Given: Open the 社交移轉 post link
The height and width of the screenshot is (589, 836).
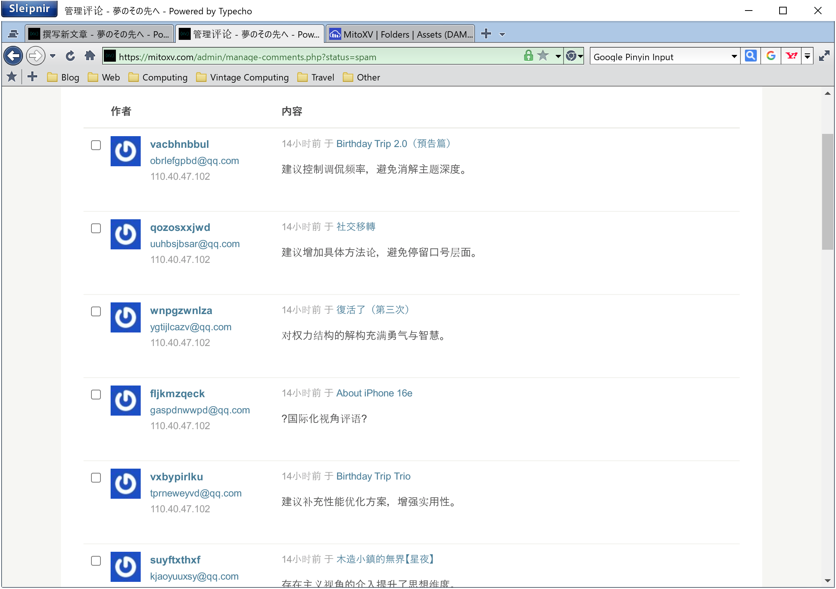Looking at the screenshot, I should pos(356,227).
